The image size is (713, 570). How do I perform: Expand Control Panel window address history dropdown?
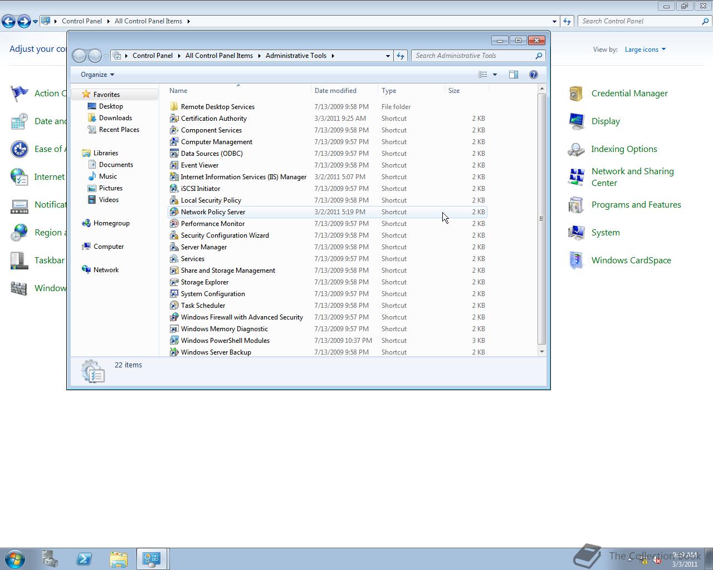point(554,21)
